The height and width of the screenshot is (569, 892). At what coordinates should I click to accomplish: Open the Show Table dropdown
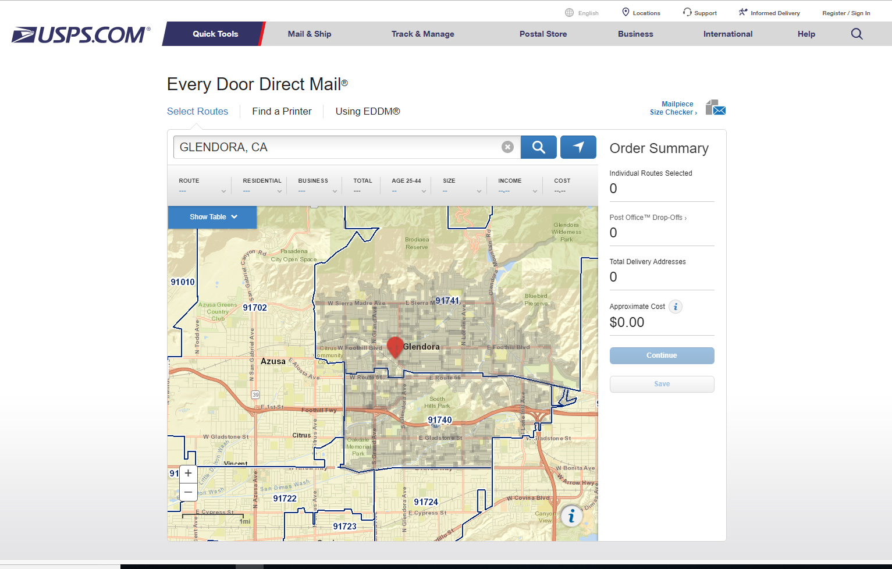tap(212, 217)
